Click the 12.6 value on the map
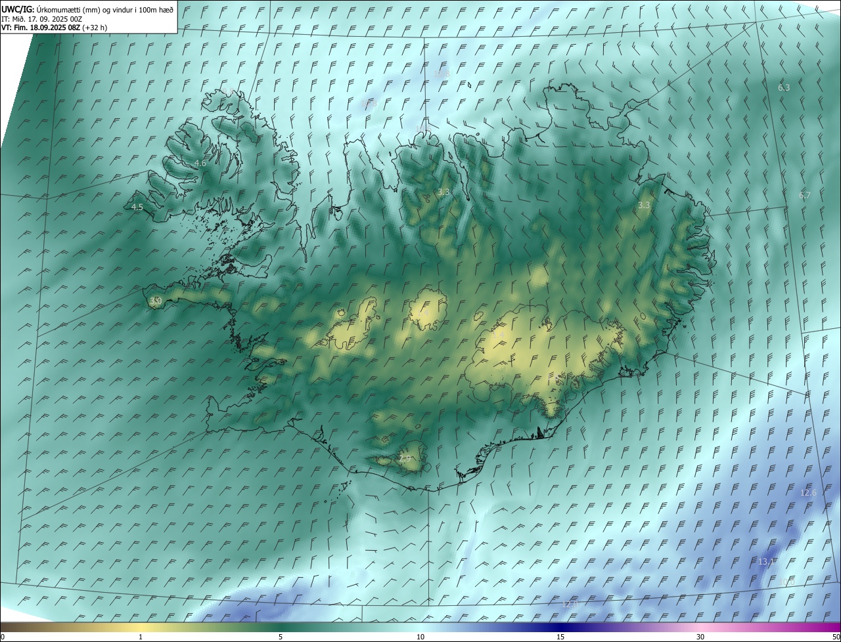This screenshot has height=642, width=841. pos(808,493)
